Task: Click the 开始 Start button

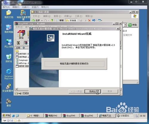Action: point(6,116)
